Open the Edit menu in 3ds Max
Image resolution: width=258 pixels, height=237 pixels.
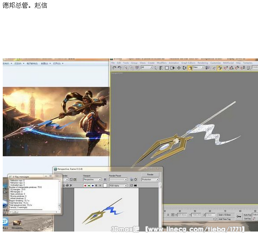click(x=119, y=63)
